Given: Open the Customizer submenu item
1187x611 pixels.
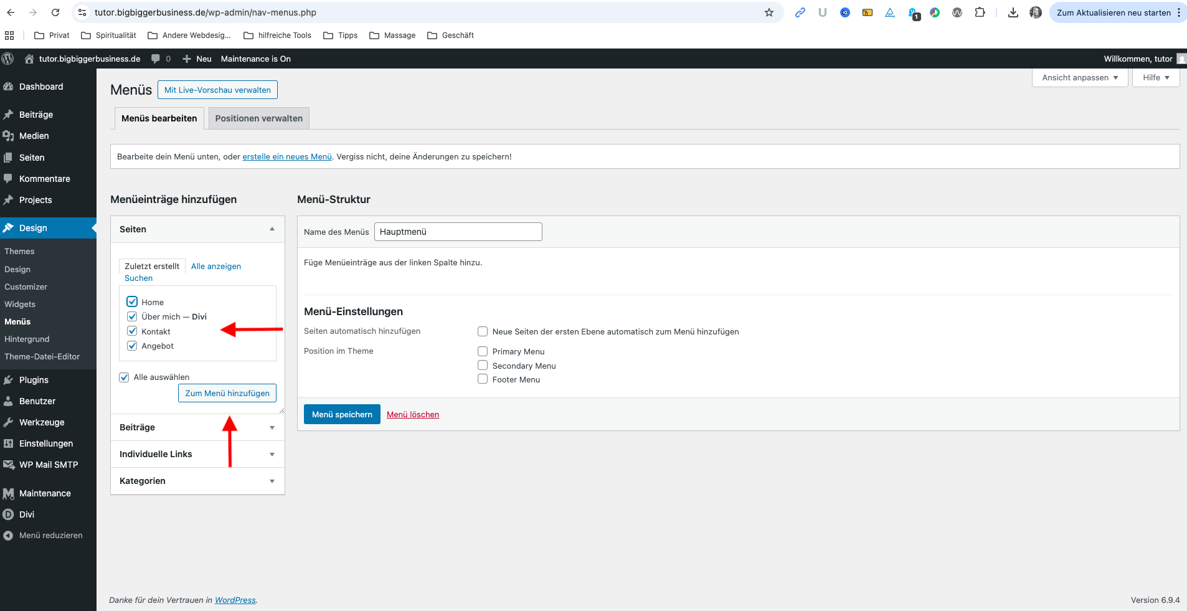Looking at the screenshot, I should tap(26, 287).
